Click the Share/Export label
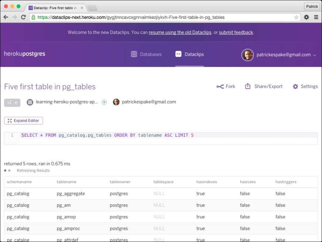The width and height of the screenshot is (322, 242). click(x=268, y=86)
